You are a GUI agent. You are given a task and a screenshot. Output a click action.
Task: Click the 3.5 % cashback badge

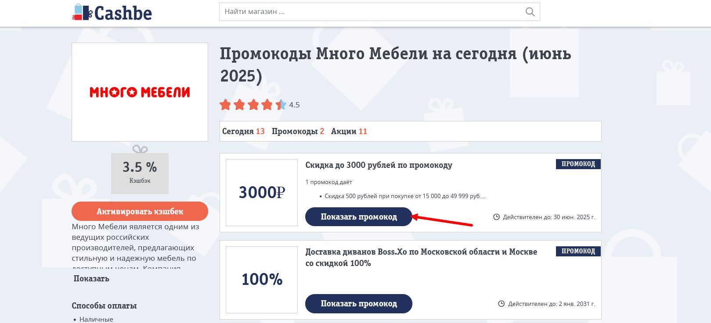tap(140, 173)
